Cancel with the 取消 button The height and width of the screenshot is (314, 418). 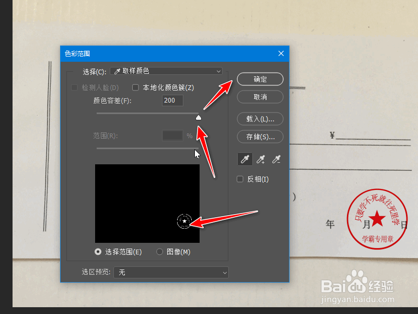click(260, 97)
